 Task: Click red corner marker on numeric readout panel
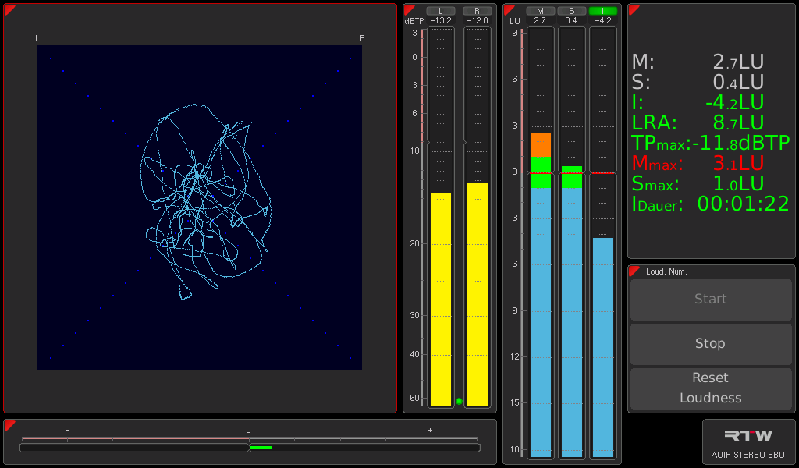coord(634,9)
